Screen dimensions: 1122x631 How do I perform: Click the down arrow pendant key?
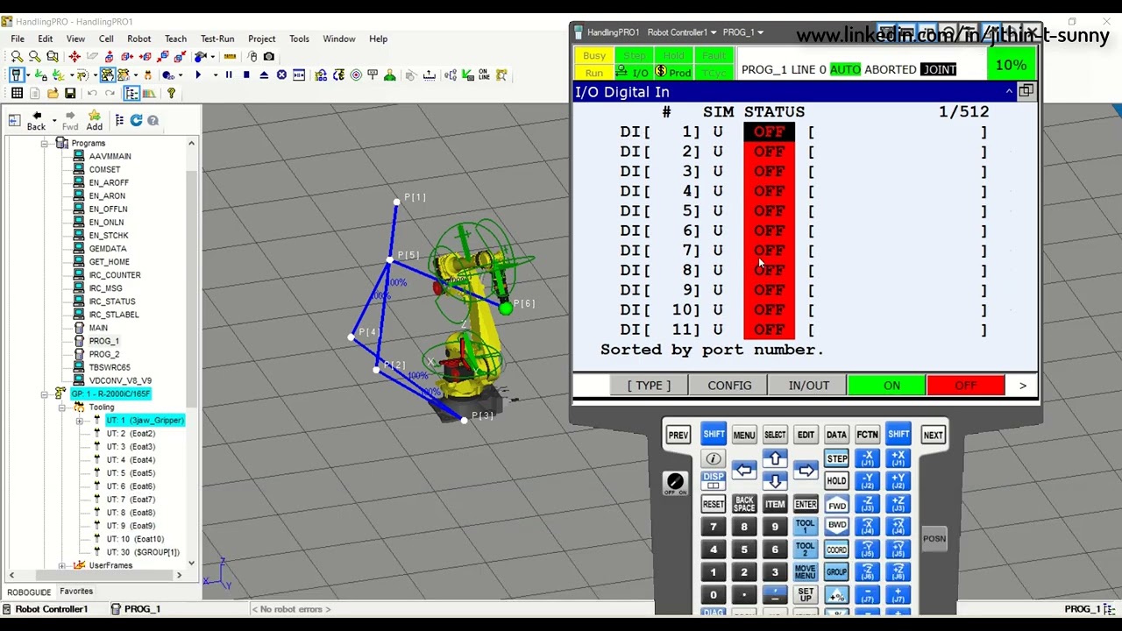coord(775,481)
